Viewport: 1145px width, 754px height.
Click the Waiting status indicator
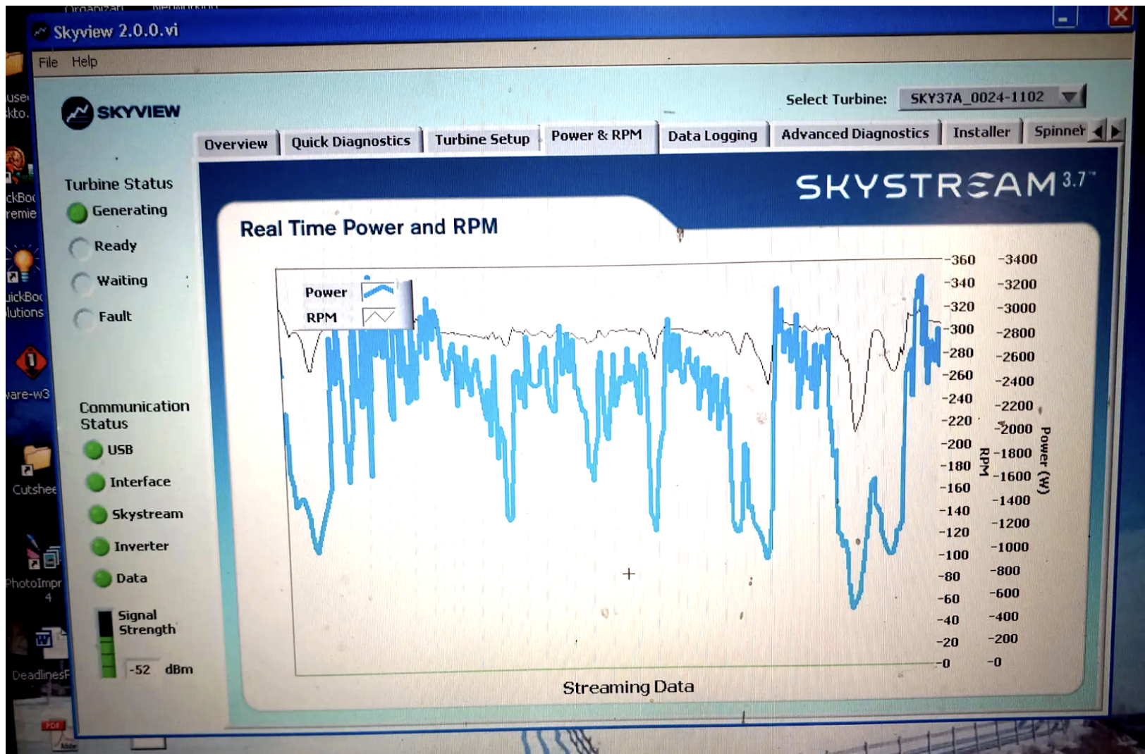point(81,283)
